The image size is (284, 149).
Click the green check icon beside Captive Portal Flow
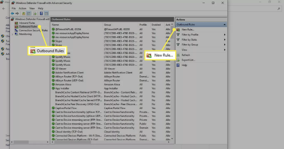click(53, 108)
